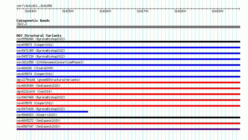Select the short blue nsv5470408 bar

(52, 112)
